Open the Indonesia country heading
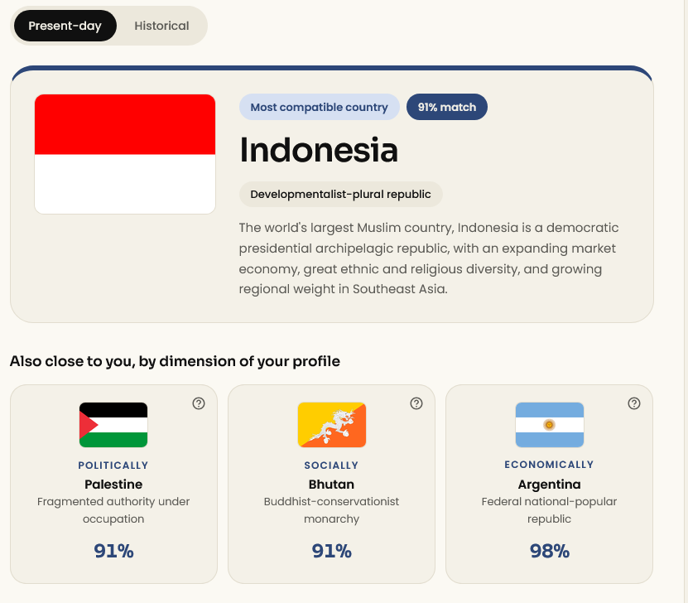The width and height of the screenshot is (688, 603). [x=319, y=150]
